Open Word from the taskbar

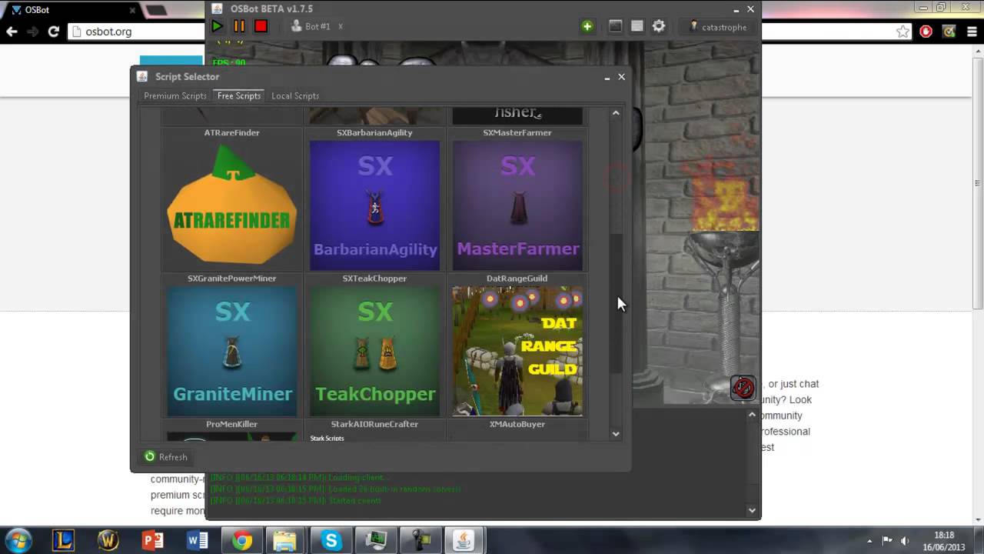pos(198,541)
